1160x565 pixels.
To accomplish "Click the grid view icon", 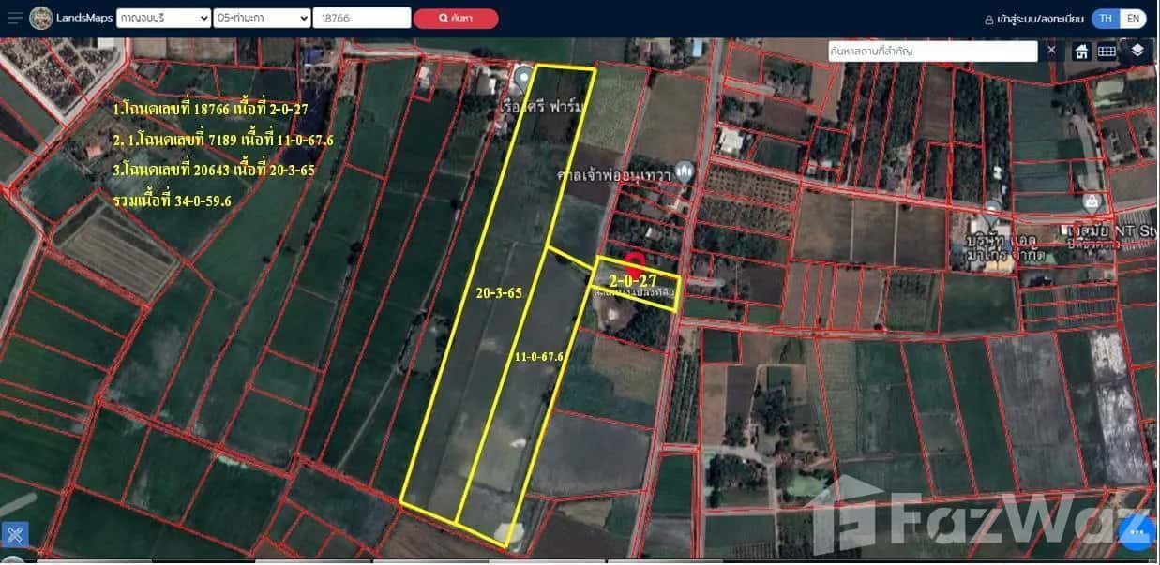I will pos(1107,52).
